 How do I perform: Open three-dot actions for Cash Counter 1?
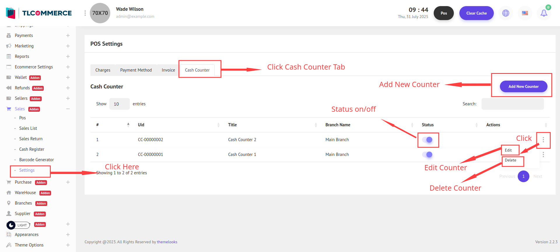coord(543,155)
